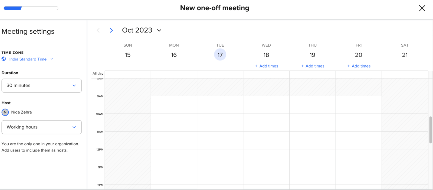Click the globe icon beside time zone
This screenshot has width=433, height=190.
[4, 59]
